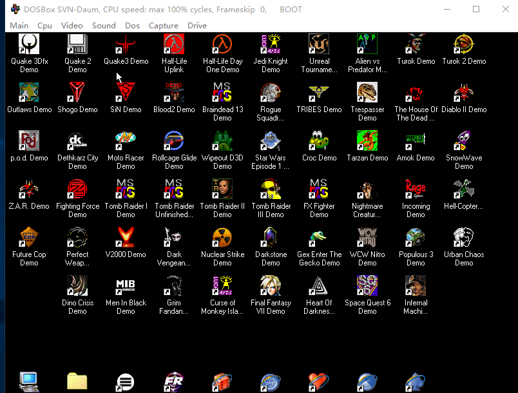Select Final Fantasy VII Demo icon
The image size is (518, 393).
[x=271, y=285]
